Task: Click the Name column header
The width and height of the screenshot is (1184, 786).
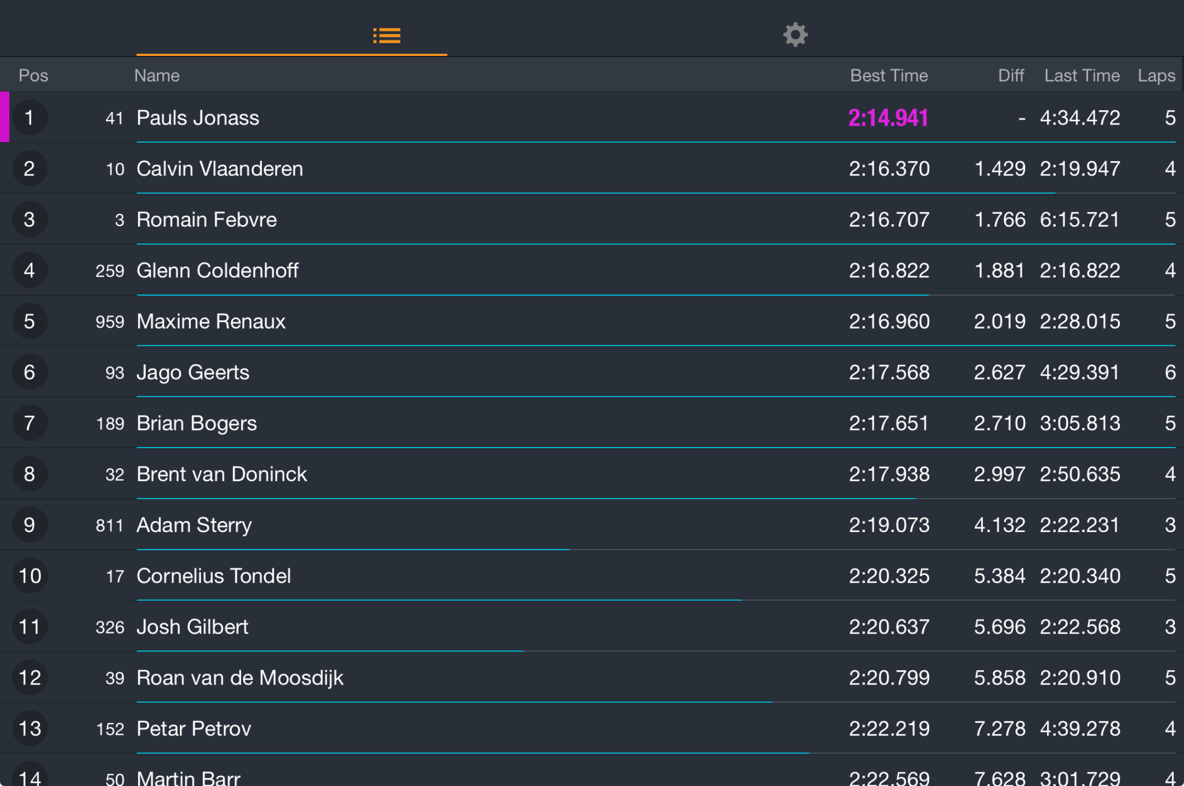Action: coord(157,75)
